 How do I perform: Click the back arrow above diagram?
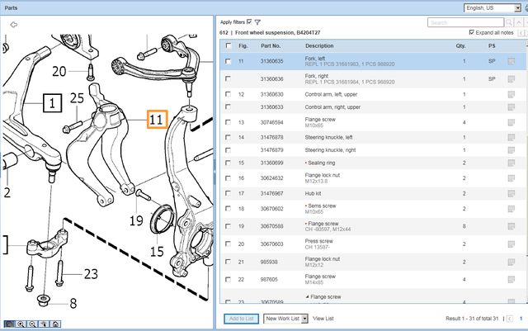tap(13, 25)
